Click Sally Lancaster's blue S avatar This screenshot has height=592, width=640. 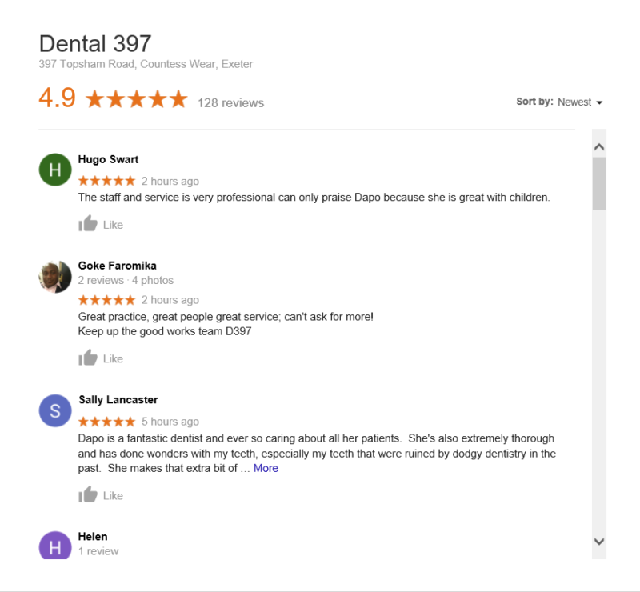(55, 410)
